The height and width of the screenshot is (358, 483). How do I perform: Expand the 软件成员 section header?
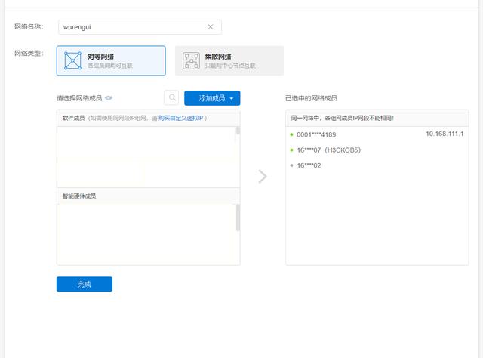[74, 119]
